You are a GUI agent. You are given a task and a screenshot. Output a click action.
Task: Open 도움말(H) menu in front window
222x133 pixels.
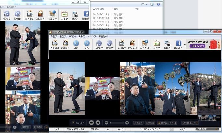[x=103, y=36]
